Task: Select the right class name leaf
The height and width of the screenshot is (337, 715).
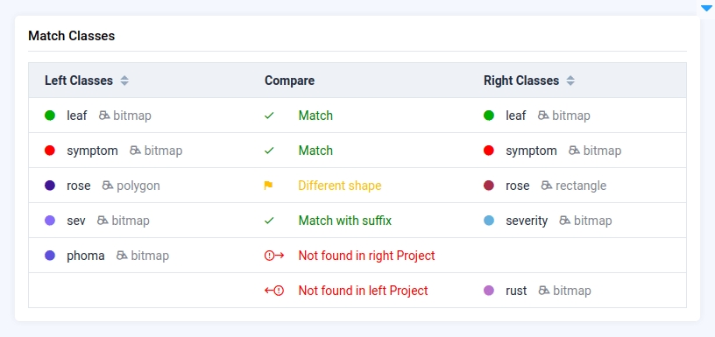Action: point(516,116)
